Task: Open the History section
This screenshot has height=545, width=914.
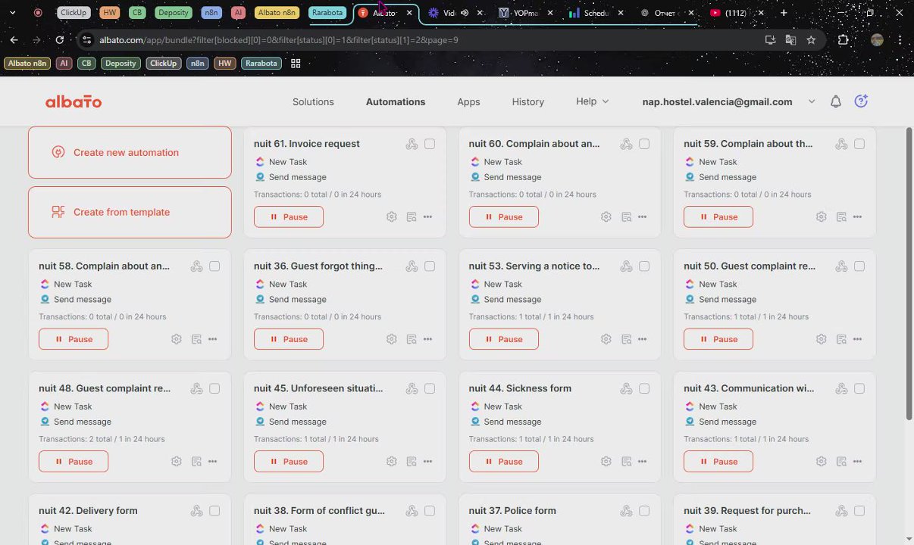Action: [528, 101]
